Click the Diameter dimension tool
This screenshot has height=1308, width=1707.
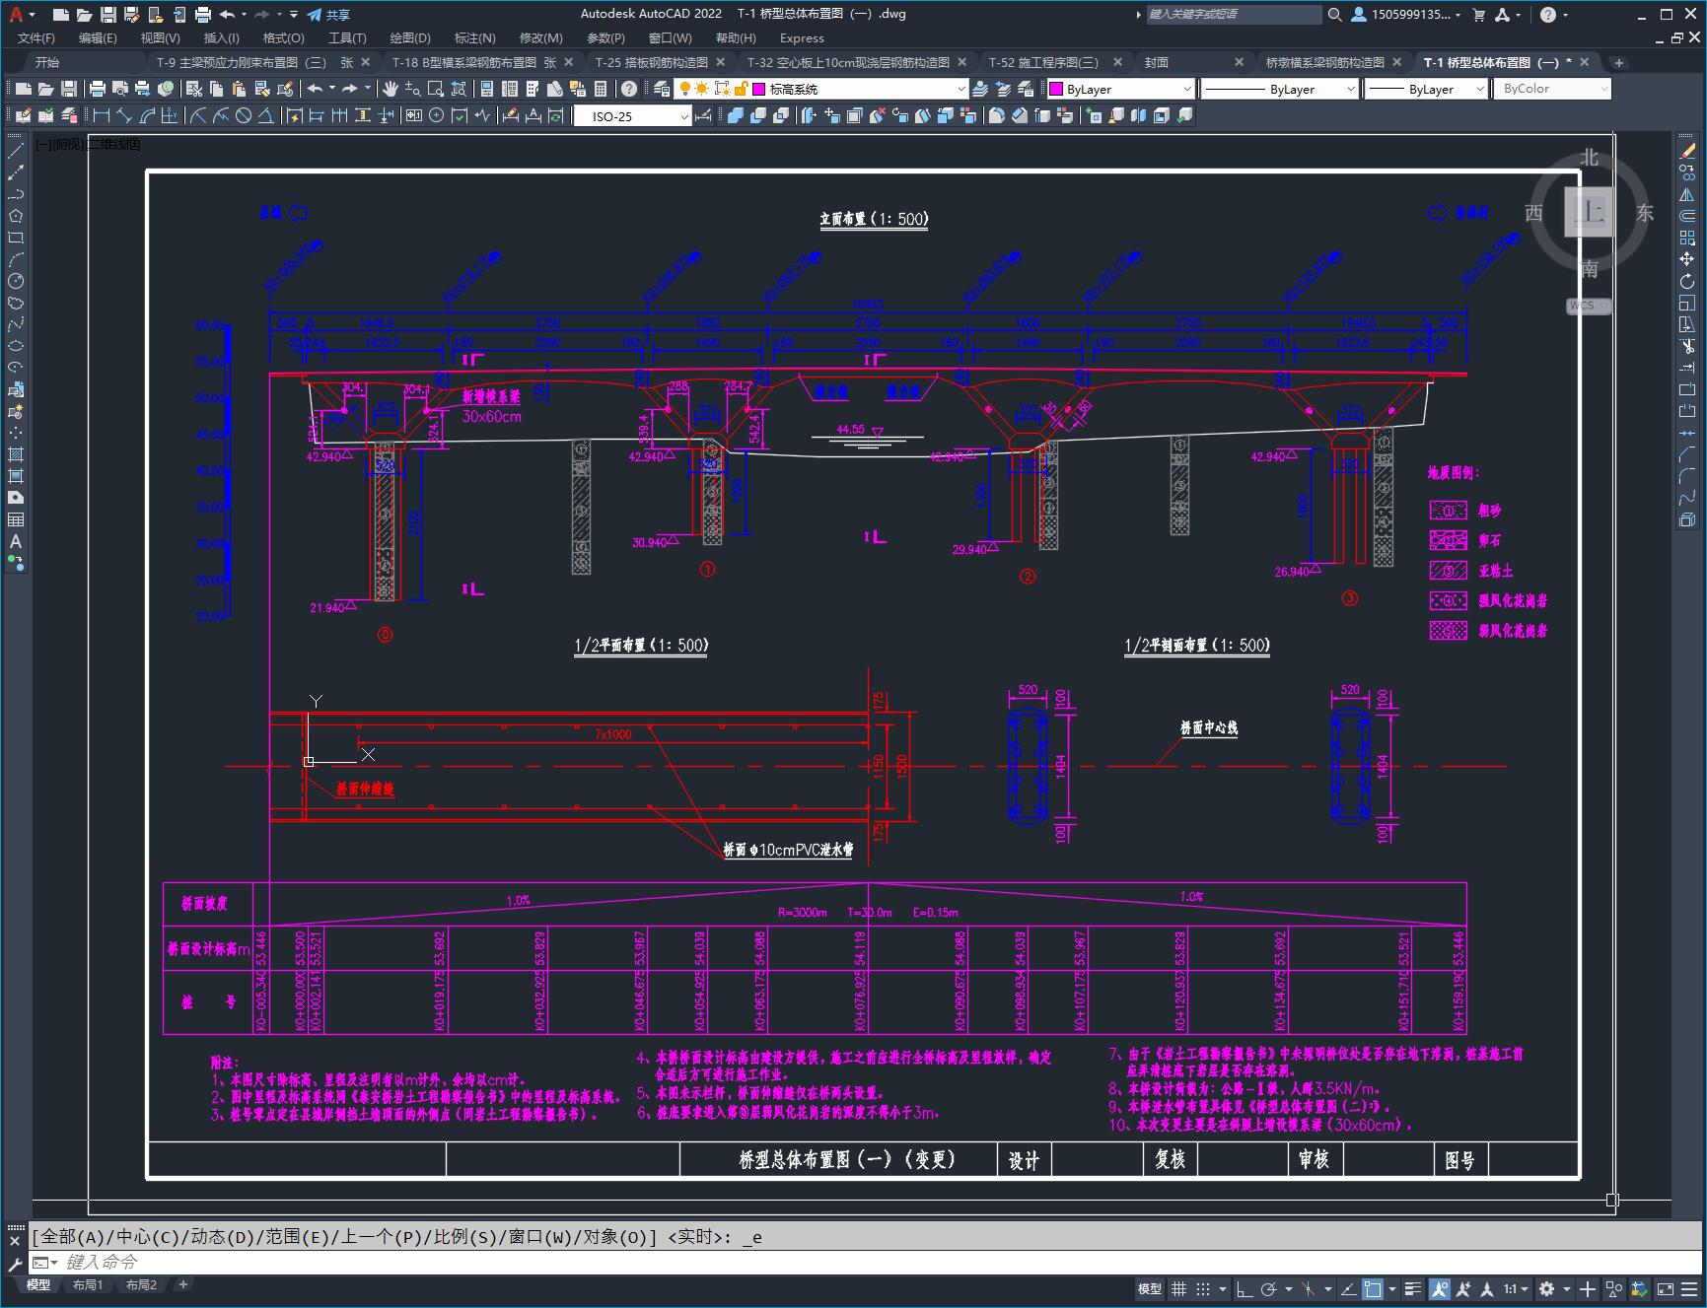tap(244, 115)
